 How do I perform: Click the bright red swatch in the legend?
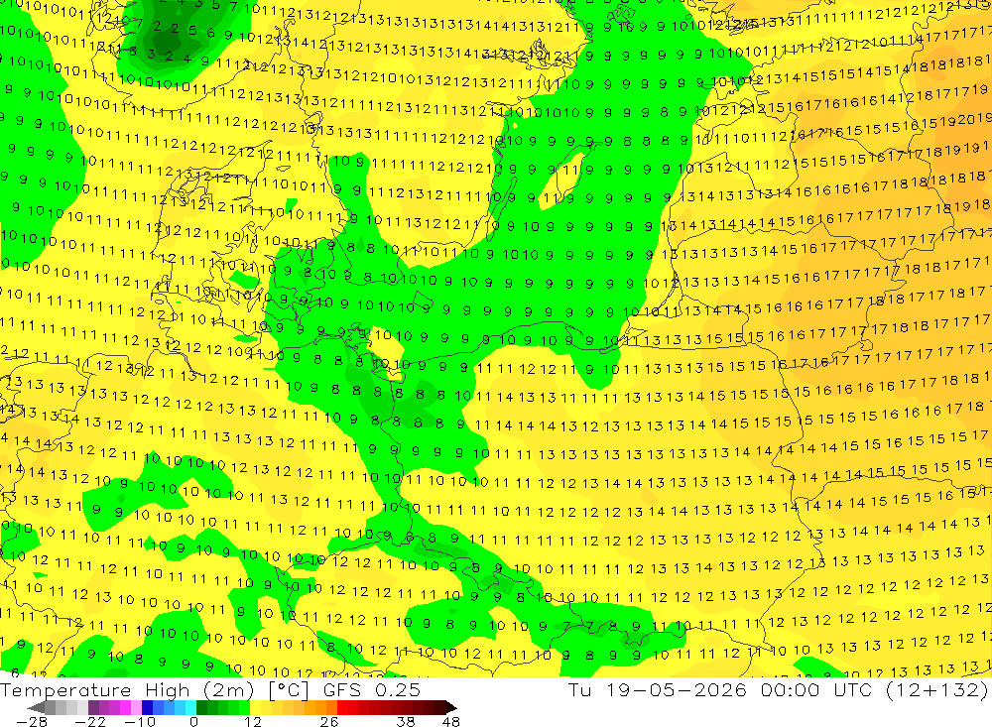point(342,707)
